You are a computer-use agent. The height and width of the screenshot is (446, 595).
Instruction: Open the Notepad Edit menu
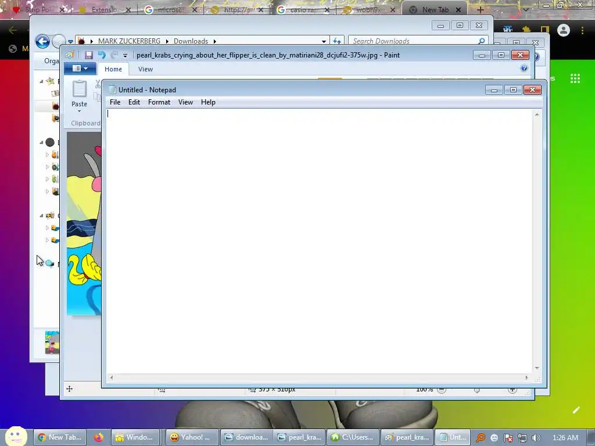click(x=134, y=102)
